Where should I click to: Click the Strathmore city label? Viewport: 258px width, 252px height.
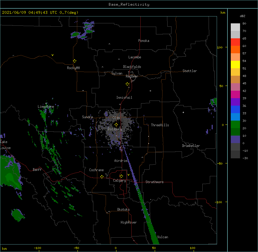(x=154, y=182)
